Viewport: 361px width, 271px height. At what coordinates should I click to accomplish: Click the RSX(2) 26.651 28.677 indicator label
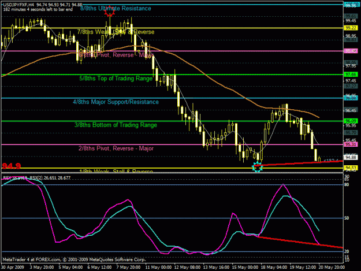click(x=50, y=178)
